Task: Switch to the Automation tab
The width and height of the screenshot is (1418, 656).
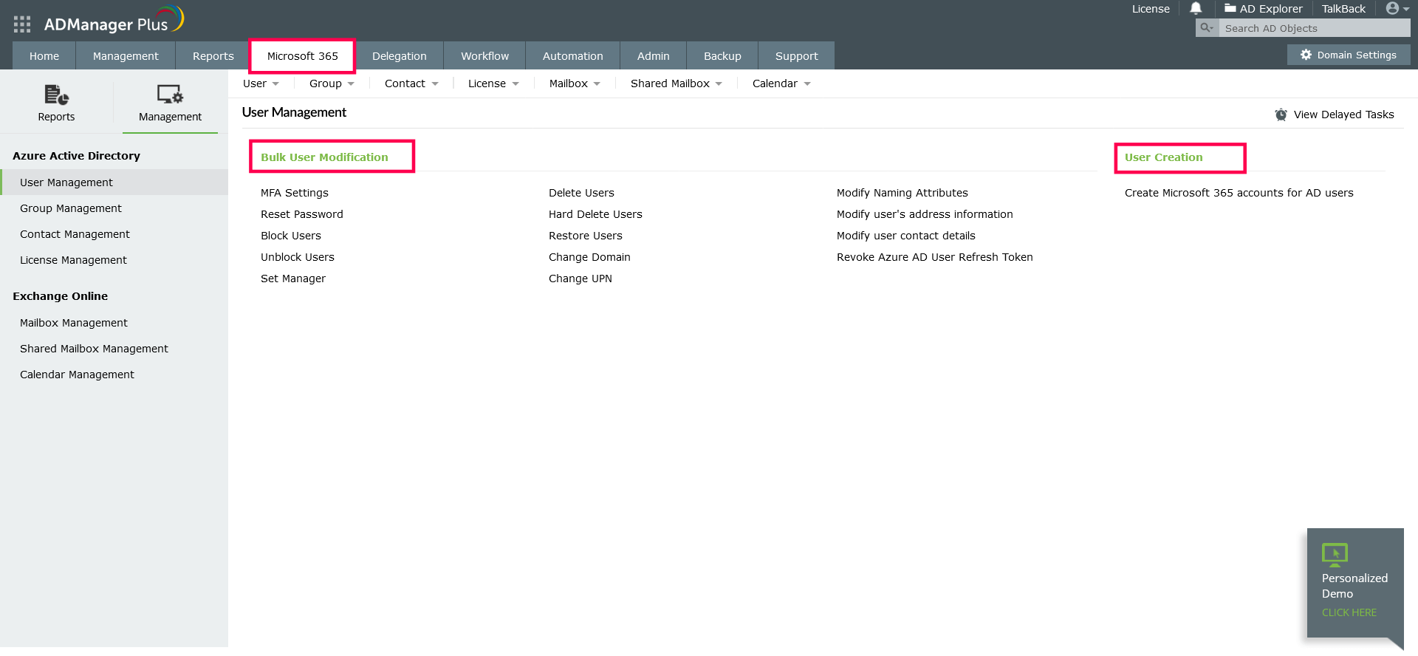Action: click(x=573, y=56)
